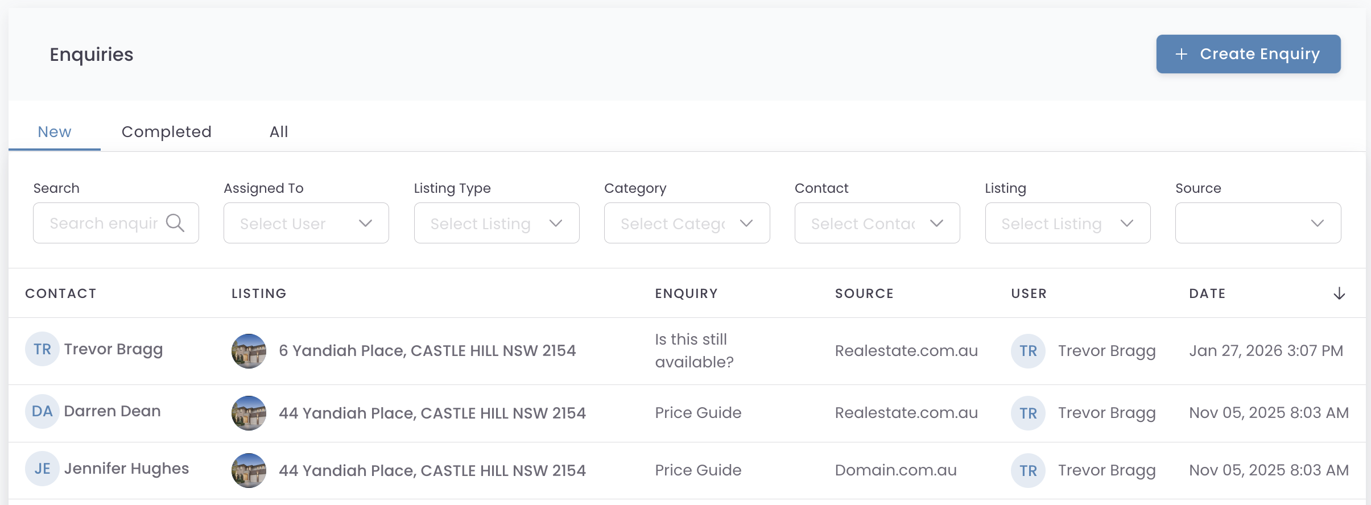This screenshot has width=1371, height=505.
Task: Click the search magnifier icon
Action: tap(175, 223)
